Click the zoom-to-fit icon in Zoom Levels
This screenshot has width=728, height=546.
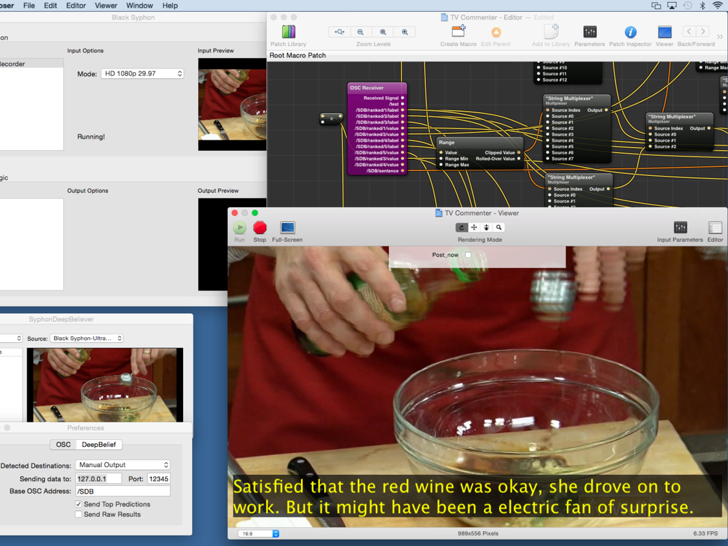(339, 32)
